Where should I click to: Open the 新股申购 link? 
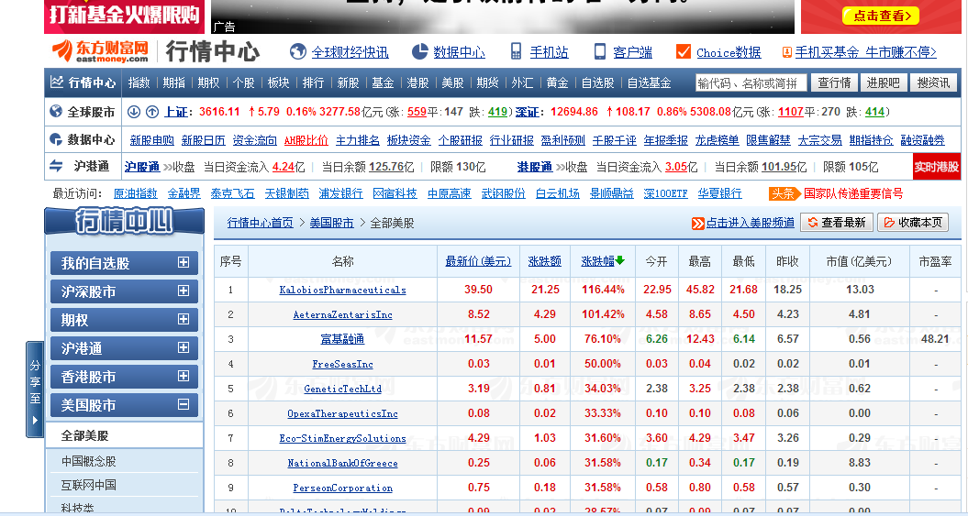pos(152,140)
